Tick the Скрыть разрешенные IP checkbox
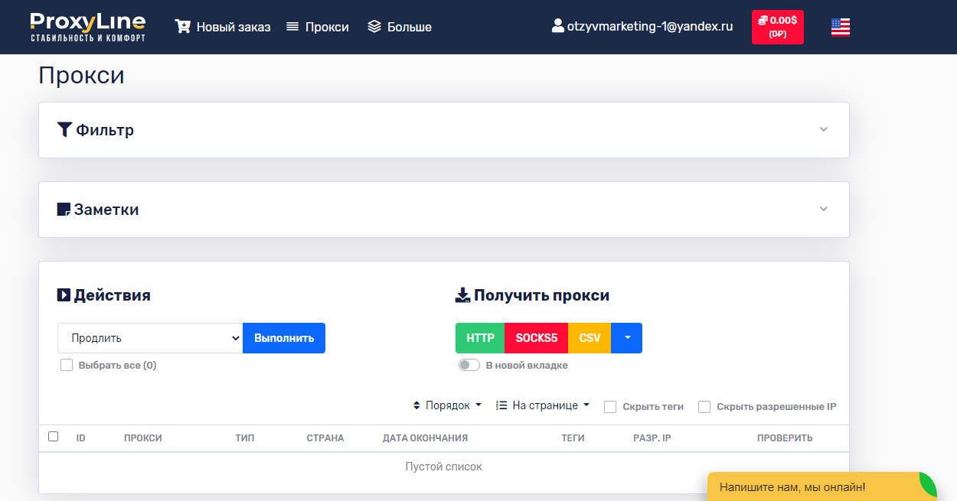 [704, 407]
